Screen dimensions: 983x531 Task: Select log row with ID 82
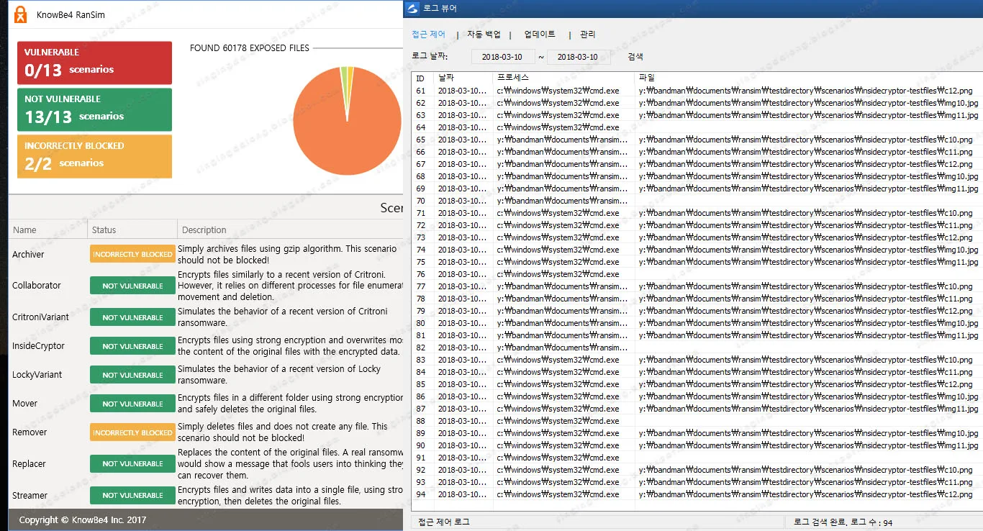pos(697,348)
